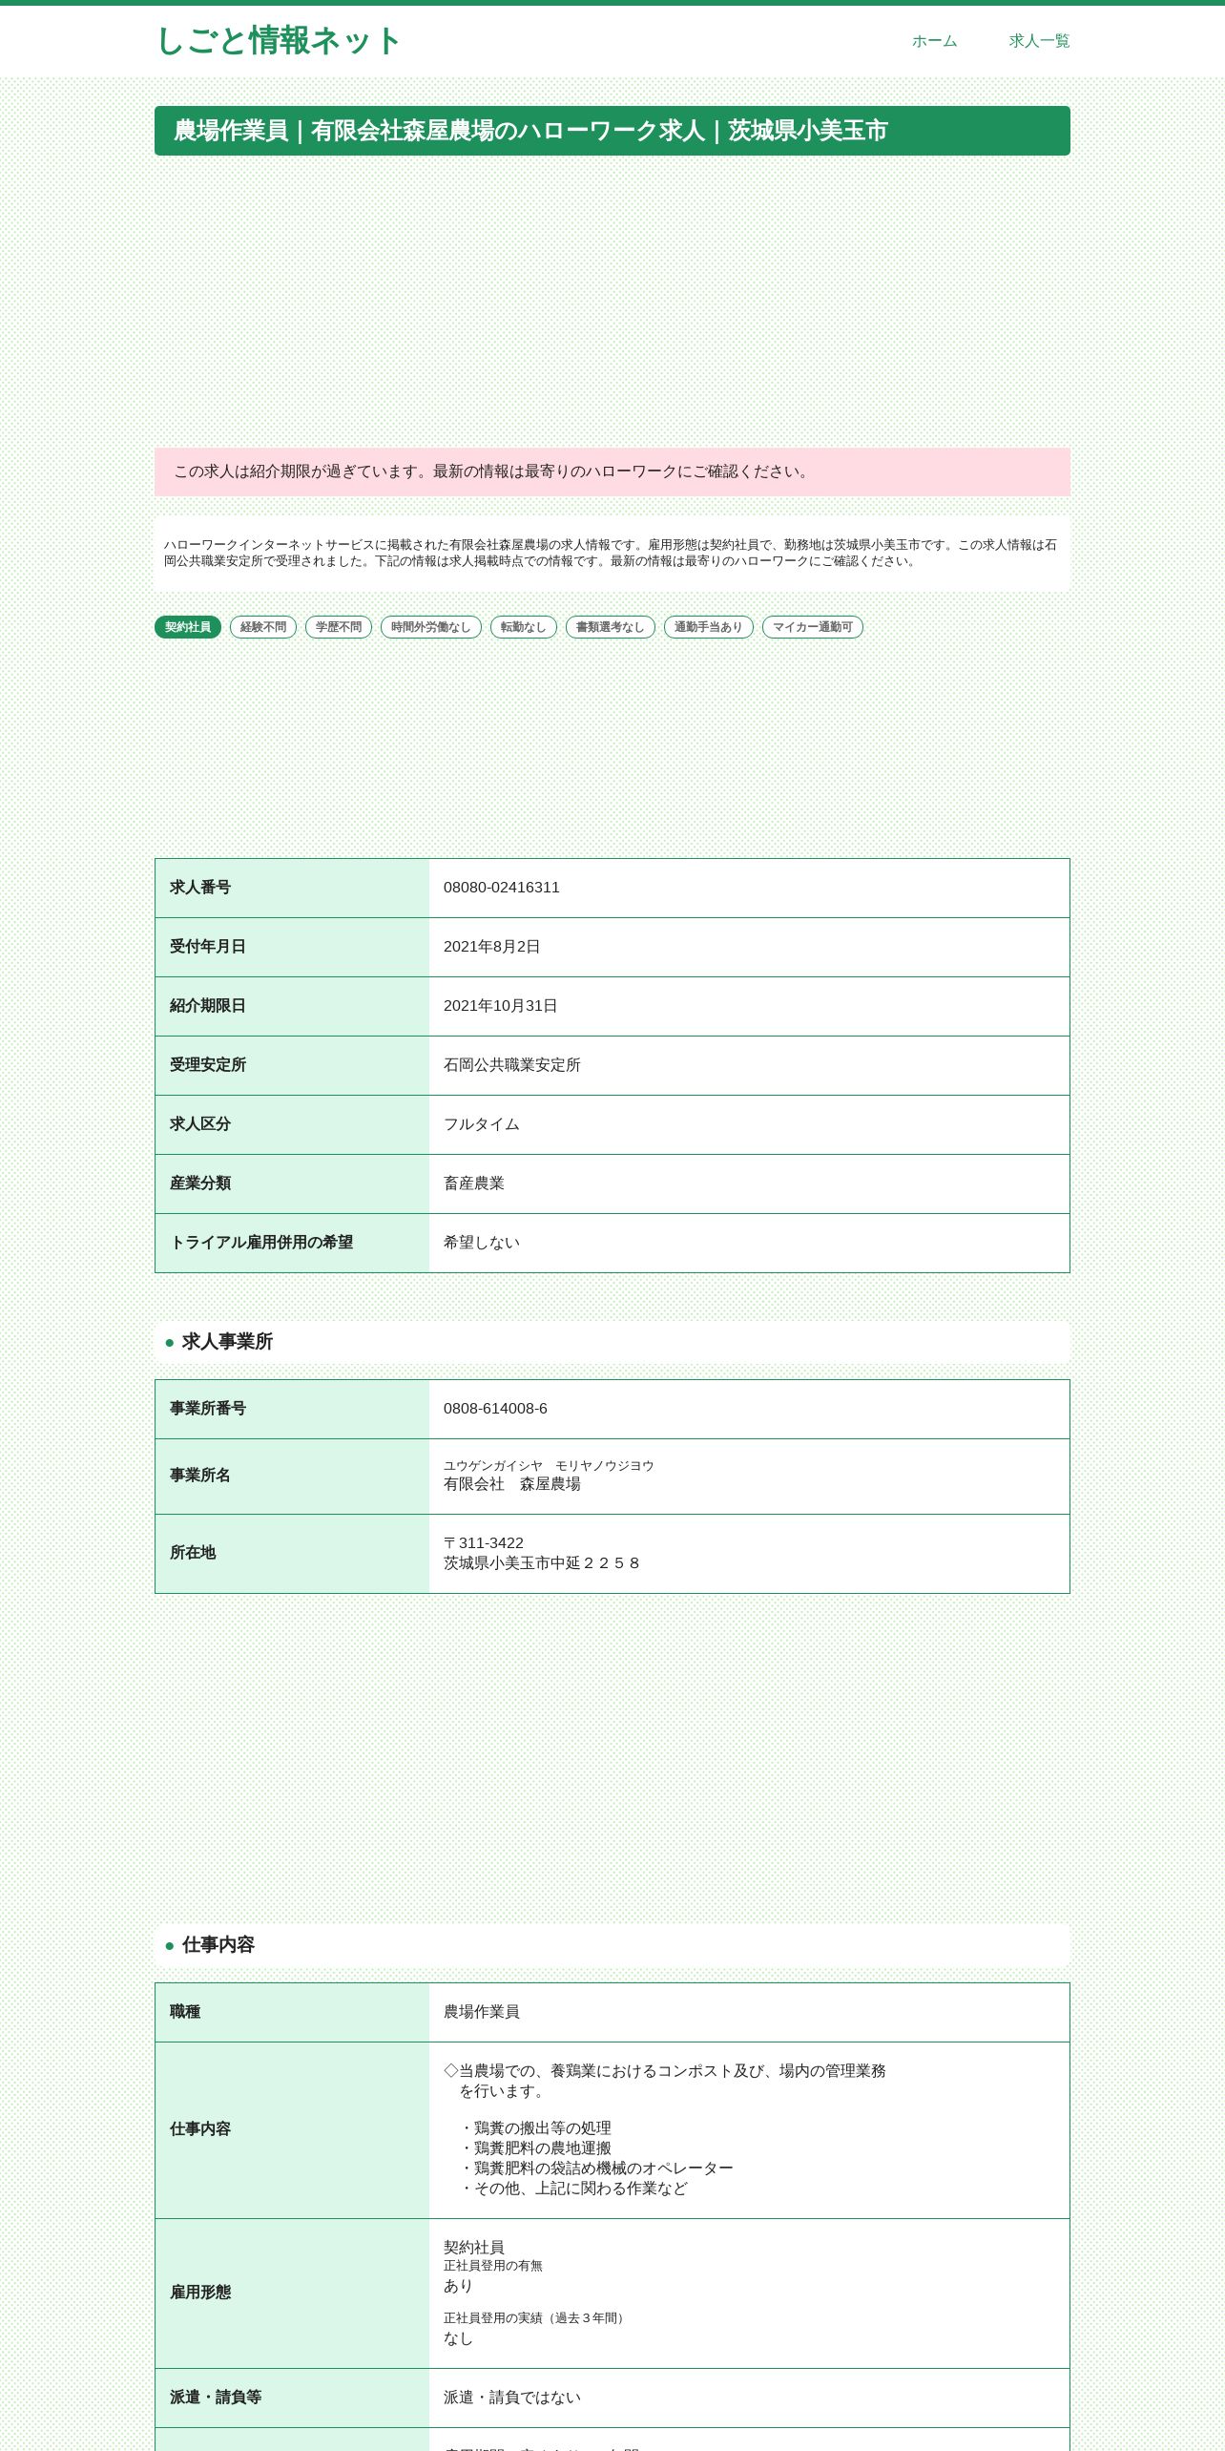Click the 求人番号 row label
The width and height of the screenshot is (1225, 2451).
200,888
